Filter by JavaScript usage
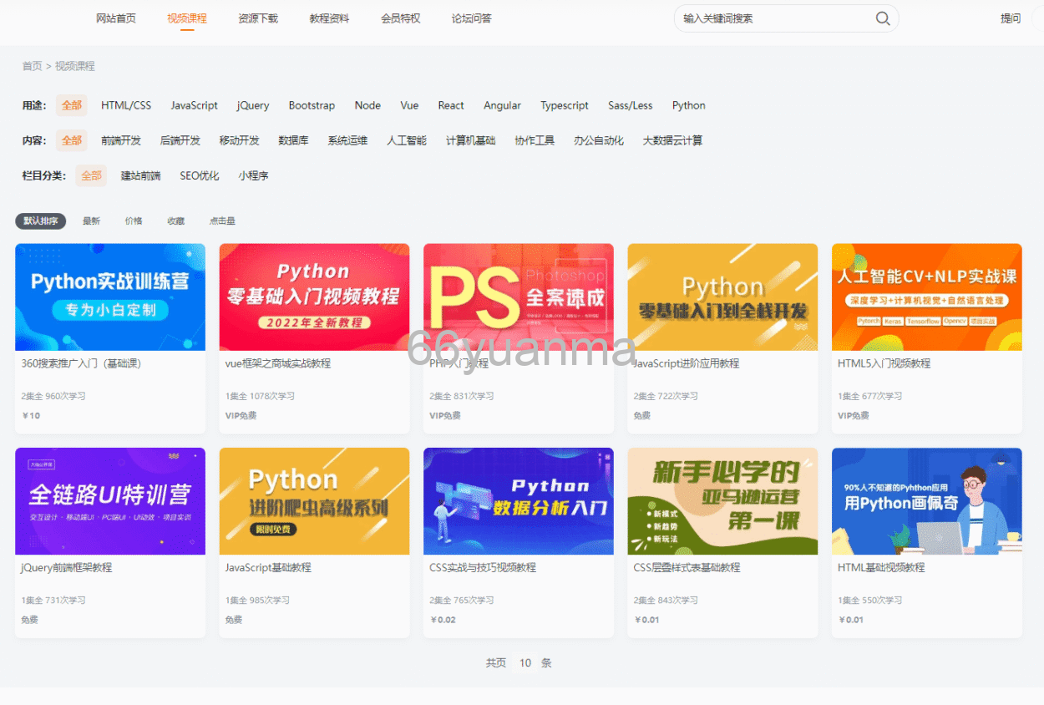This screenshot has width=1044, height=705. click(194, 105)
